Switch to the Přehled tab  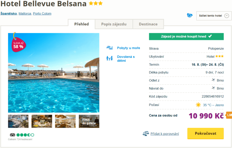pos(82,24)
